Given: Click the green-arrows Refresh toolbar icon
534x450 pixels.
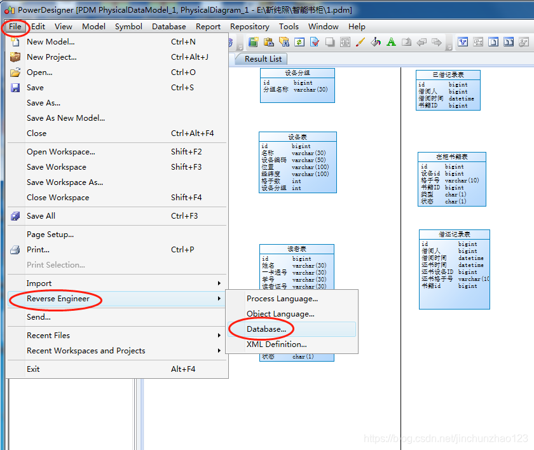Looking at the screenshot, I should tap(299, 42).
